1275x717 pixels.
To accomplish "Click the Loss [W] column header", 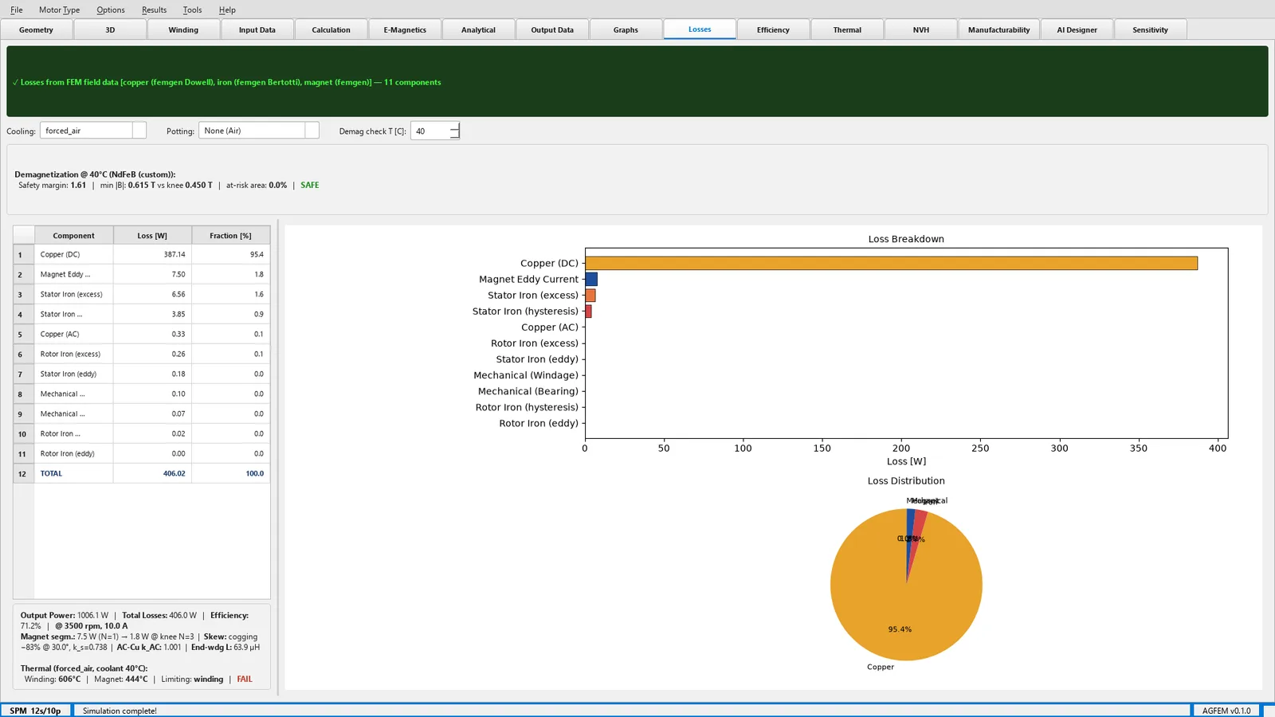I will pyautogui.click(x=152, y=236).
